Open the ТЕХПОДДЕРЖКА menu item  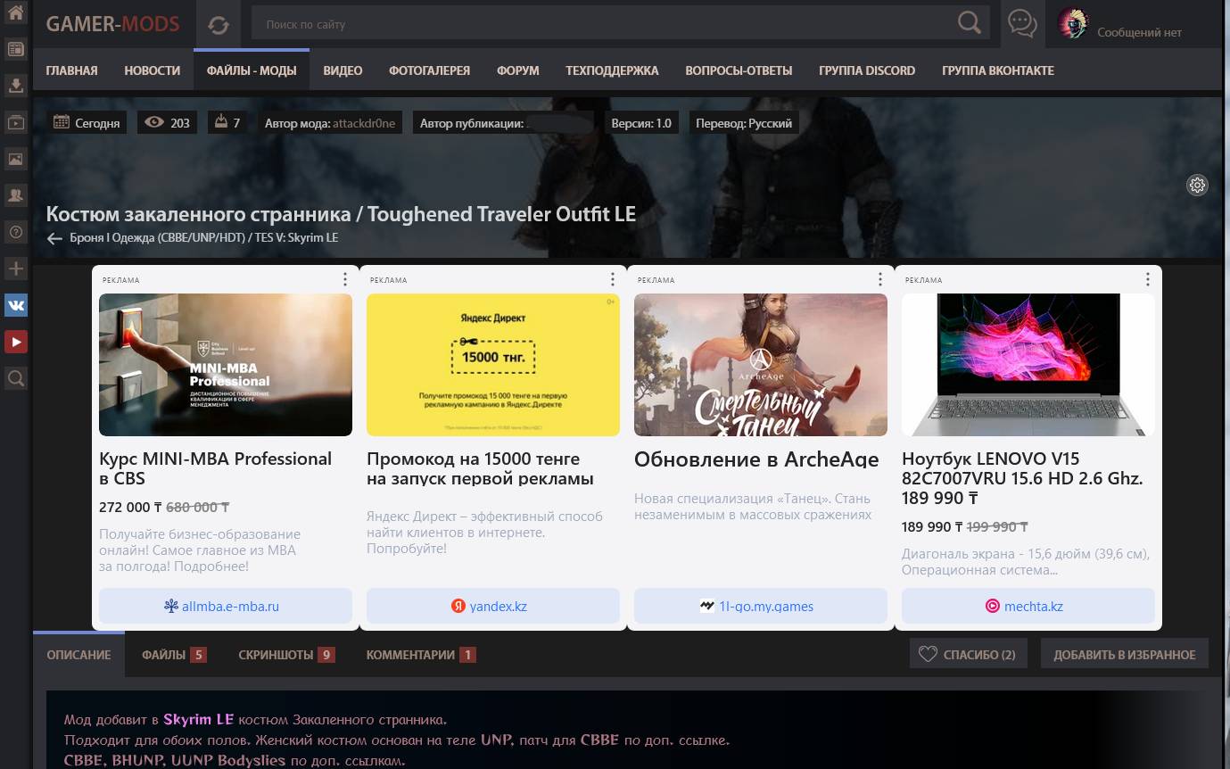[612, 70]
